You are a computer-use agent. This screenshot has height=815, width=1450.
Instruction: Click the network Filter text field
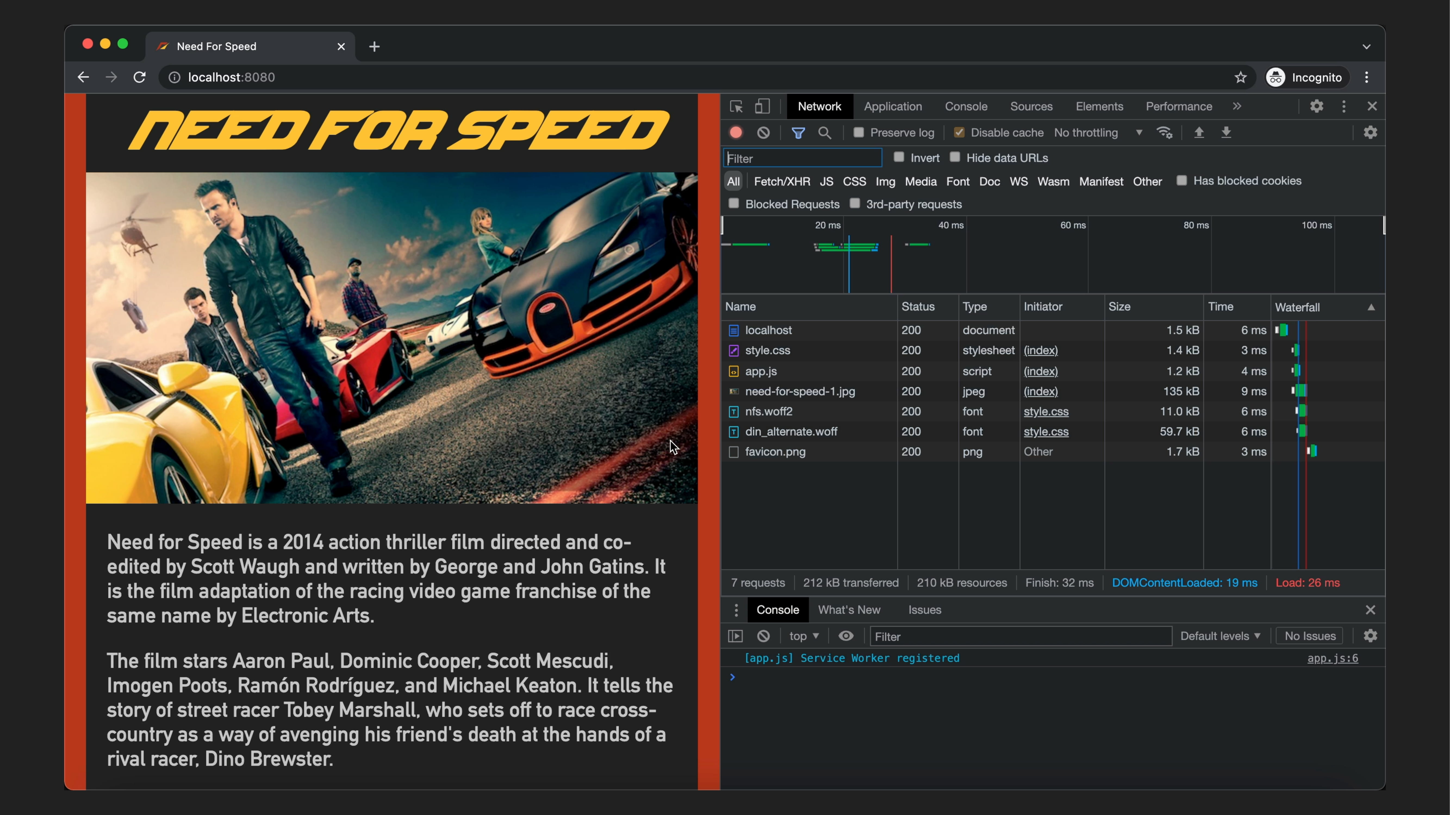coord(803,158)
